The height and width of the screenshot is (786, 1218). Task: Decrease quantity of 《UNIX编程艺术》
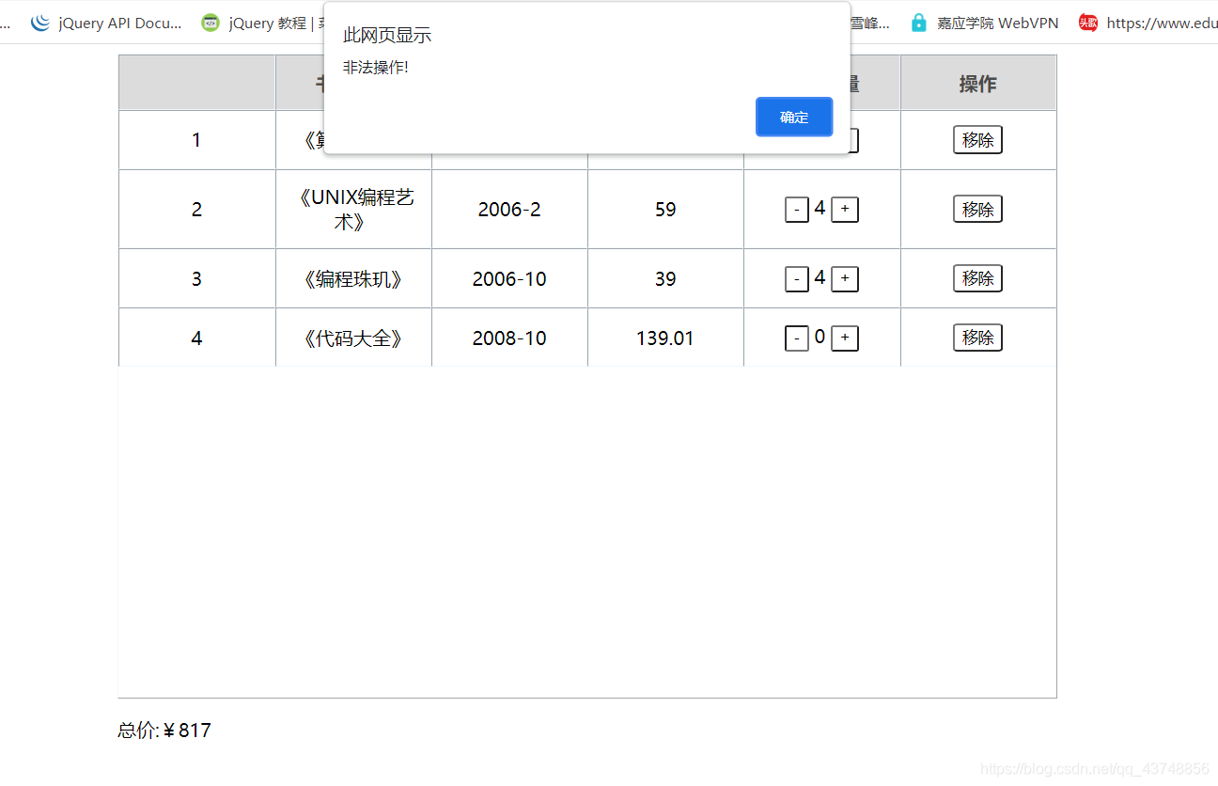pos(797,210)
